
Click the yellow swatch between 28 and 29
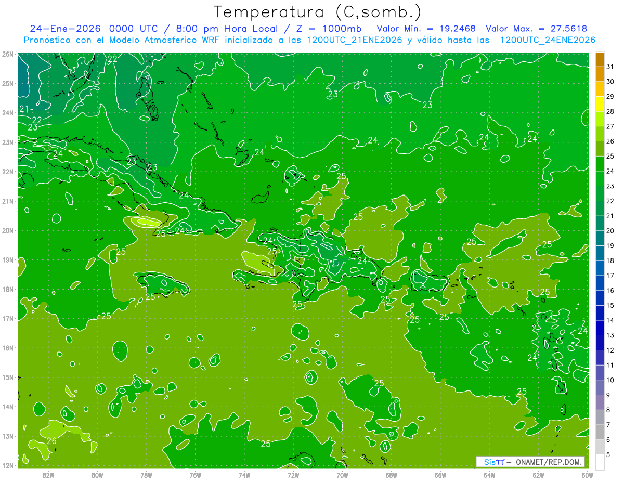click(600, 104)
